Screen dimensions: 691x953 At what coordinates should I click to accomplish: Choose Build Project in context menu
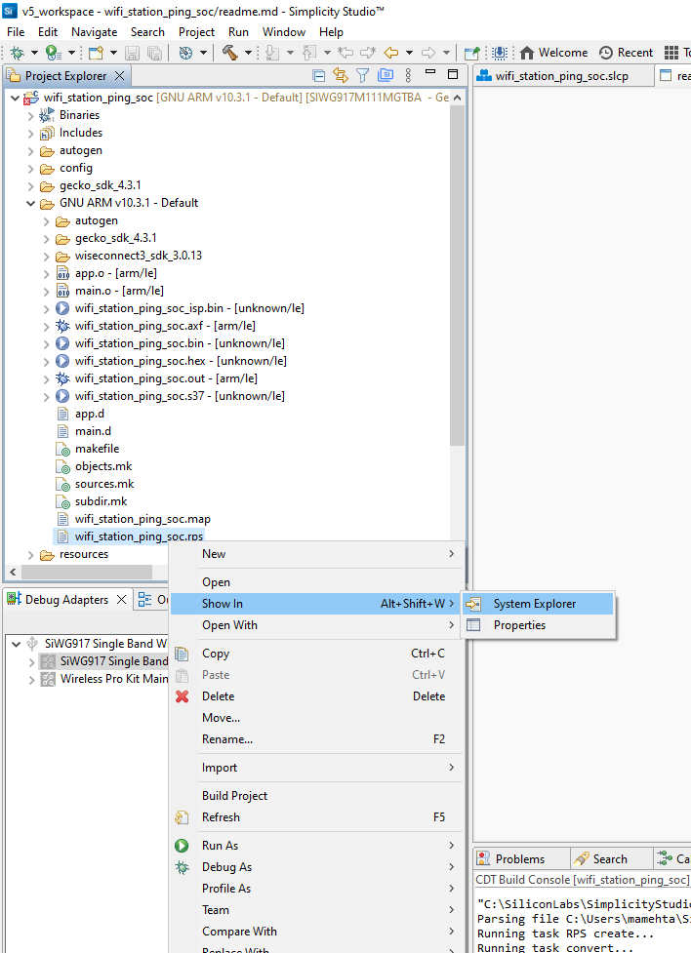tap(234, 796)
